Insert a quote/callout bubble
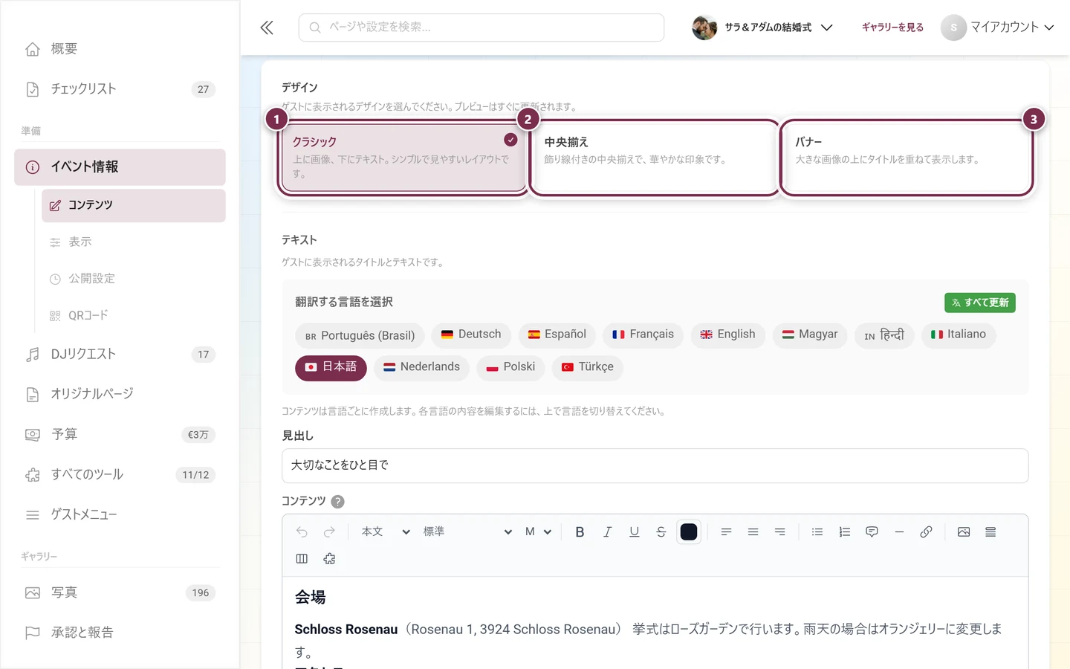Screen dimensions: 1070x669 (872, 531)
